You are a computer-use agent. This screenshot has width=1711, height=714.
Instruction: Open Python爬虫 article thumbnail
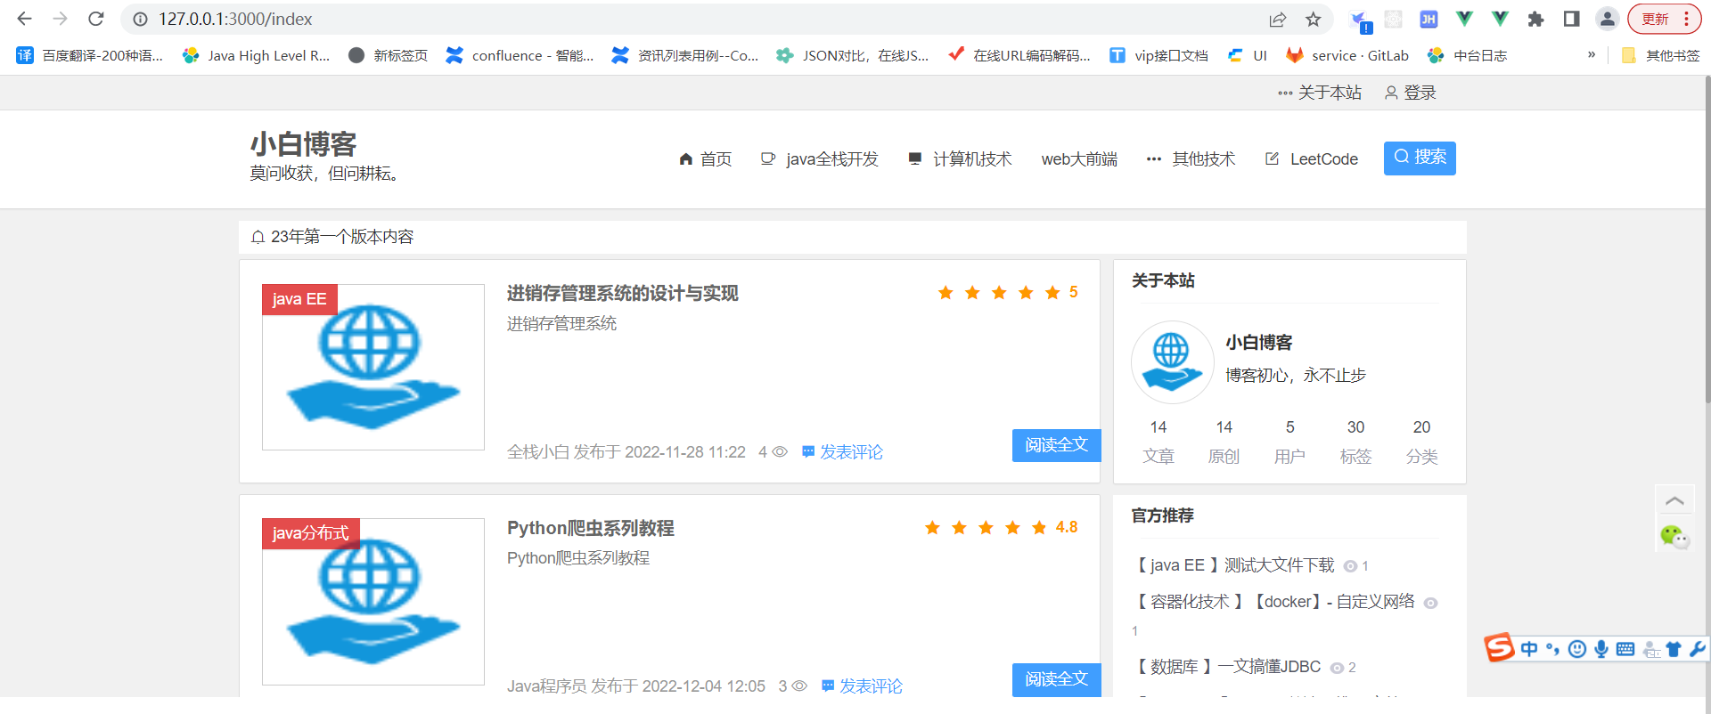tap(373, 601)
